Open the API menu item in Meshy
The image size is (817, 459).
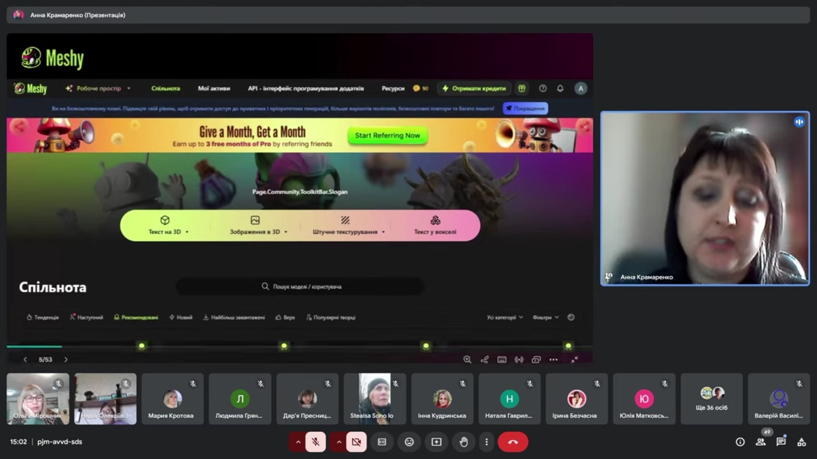[x=306, y=88]
